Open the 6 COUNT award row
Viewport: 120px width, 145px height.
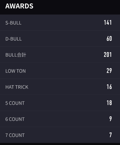[60, 119]
